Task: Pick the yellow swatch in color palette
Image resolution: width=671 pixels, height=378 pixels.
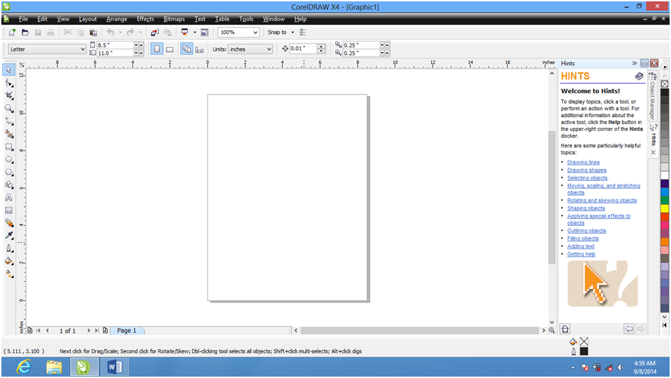Action: click(x=664, y=208)
